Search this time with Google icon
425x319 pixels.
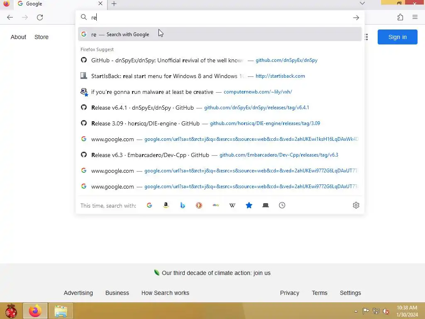149,205
